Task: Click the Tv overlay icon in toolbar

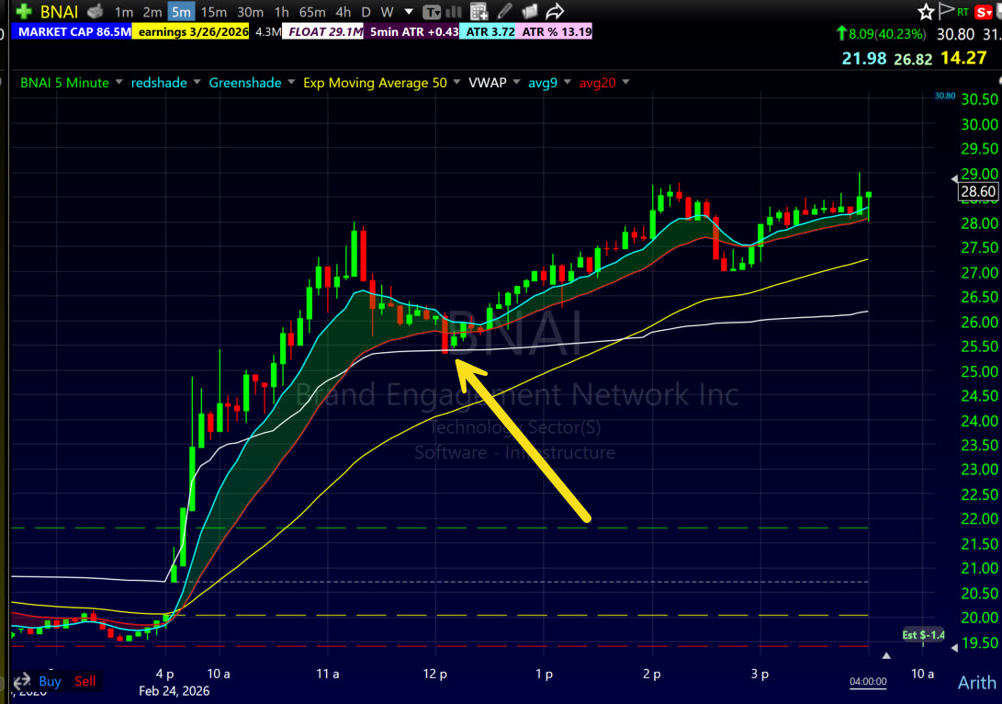Action: (432, 11)
